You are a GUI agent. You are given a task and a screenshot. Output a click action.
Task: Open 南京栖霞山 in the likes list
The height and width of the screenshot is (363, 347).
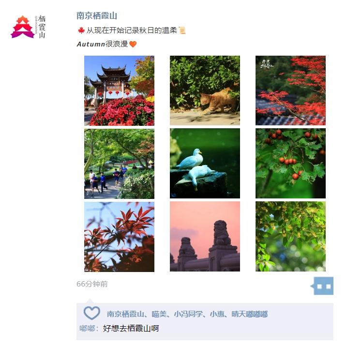pos(125,314)
